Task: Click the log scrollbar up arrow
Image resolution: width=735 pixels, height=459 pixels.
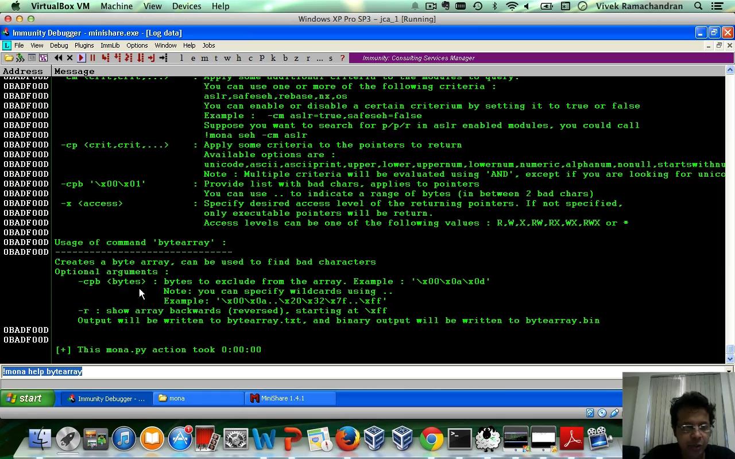Action: [x=730, y=70]
